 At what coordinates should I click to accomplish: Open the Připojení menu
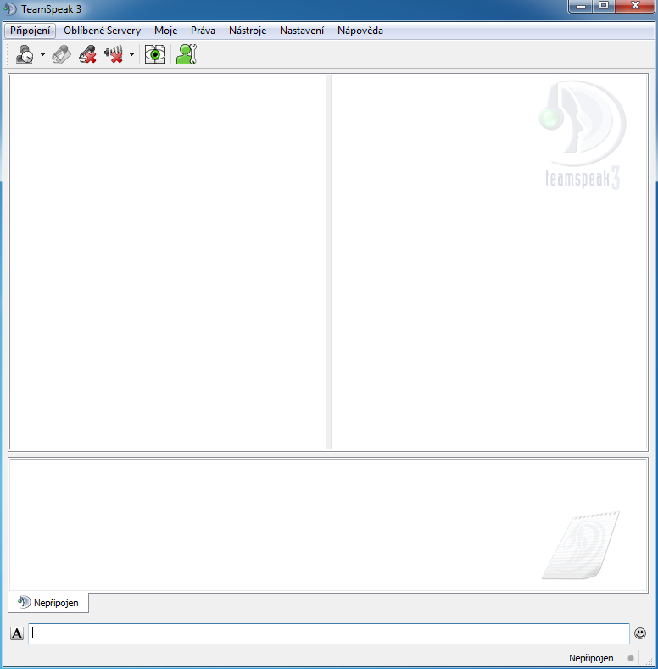(x=30, y=31)
